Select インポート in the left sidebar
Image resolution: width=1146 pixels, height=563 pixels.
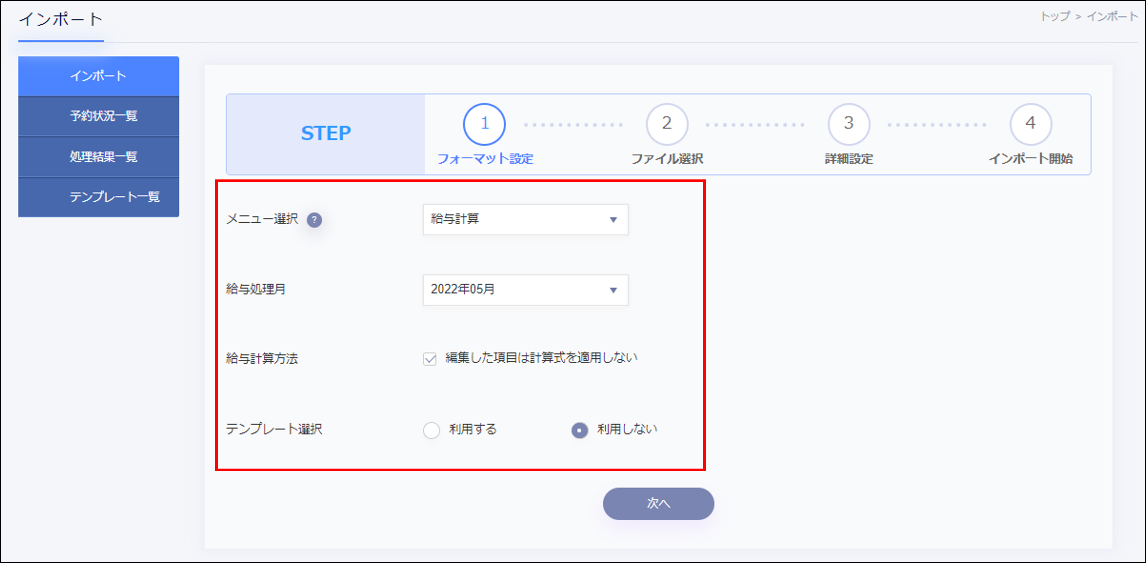click(99, 76)
